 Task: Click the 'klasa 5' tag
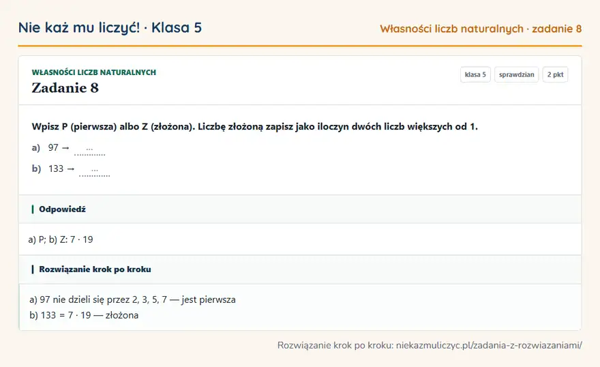tap(475, 74)
